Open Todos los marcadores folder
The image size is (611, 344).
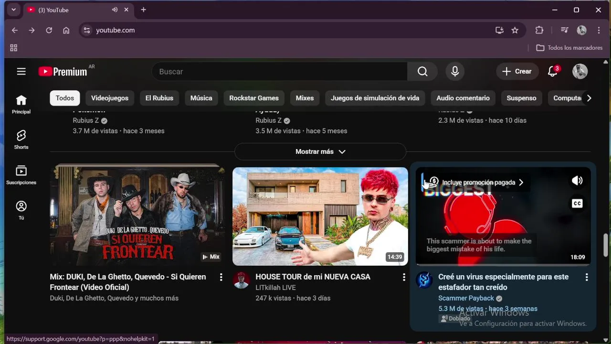tap(569, 48)
